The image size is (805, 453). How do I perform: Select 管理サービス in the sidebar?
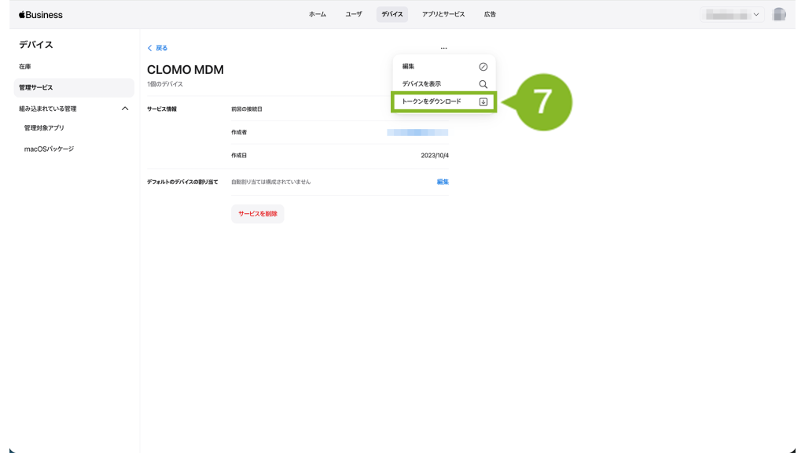tap(36, 87)
